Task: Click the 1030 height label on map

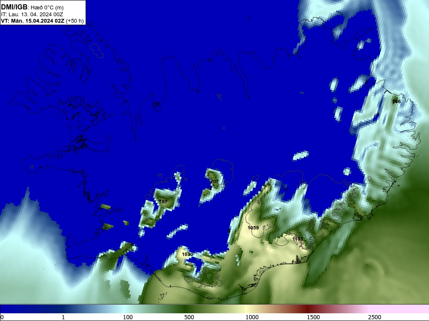Action: 187,254
